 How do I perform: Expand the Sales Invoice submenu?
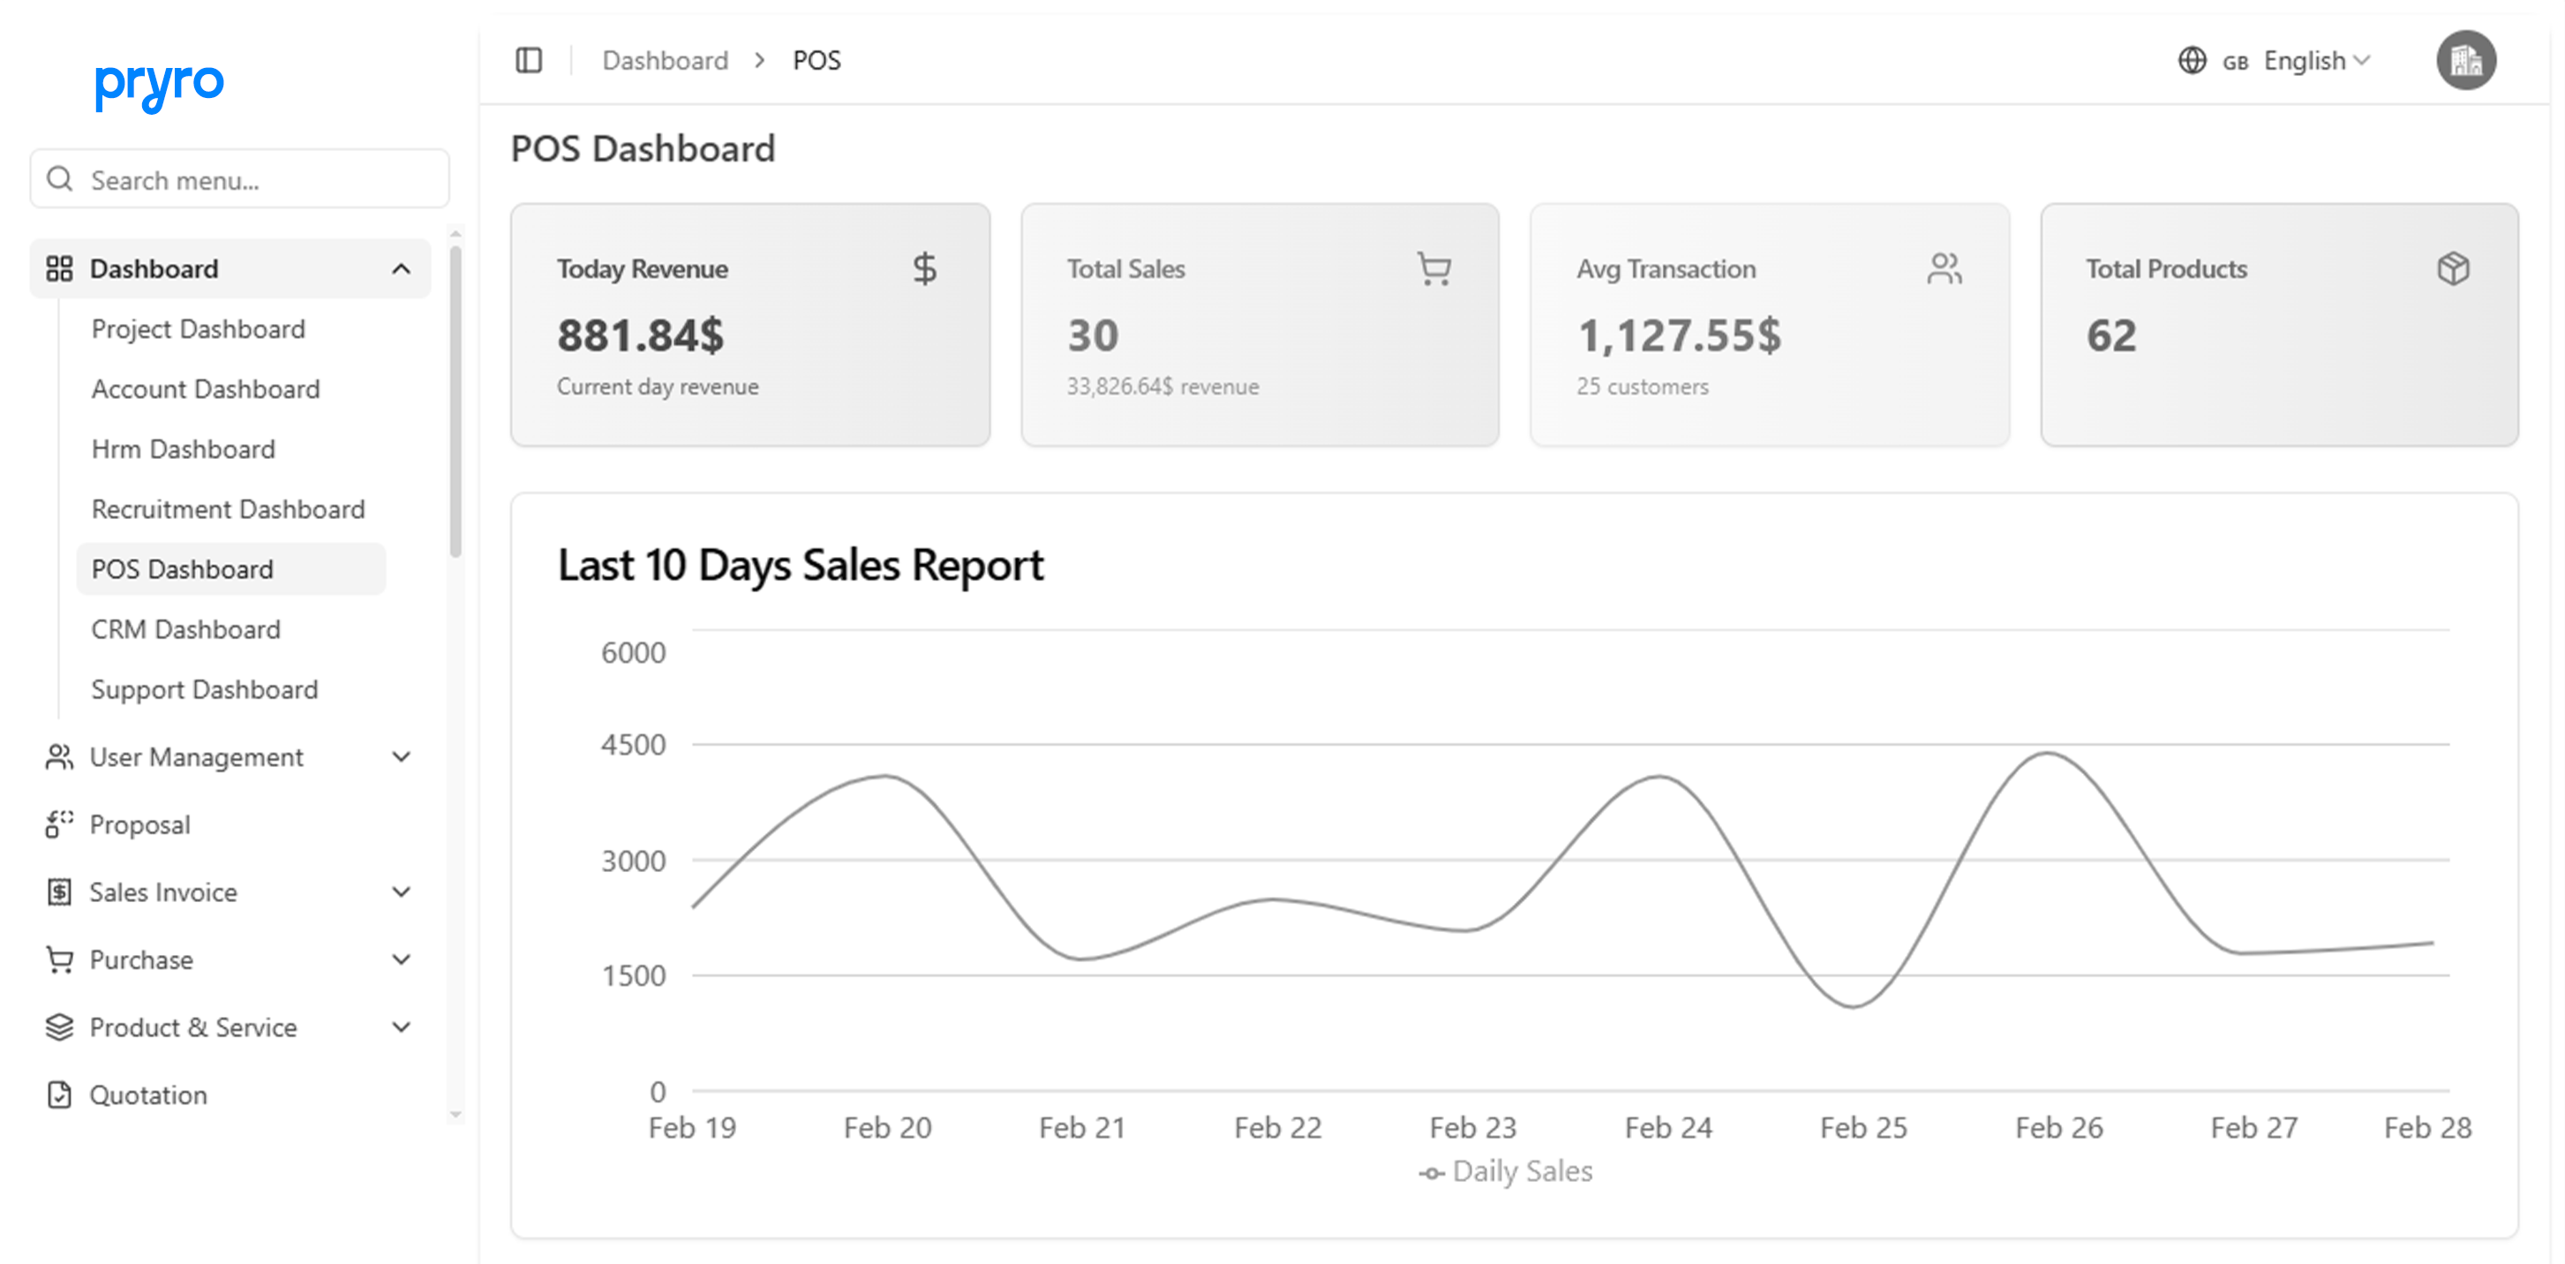(402, 892)
